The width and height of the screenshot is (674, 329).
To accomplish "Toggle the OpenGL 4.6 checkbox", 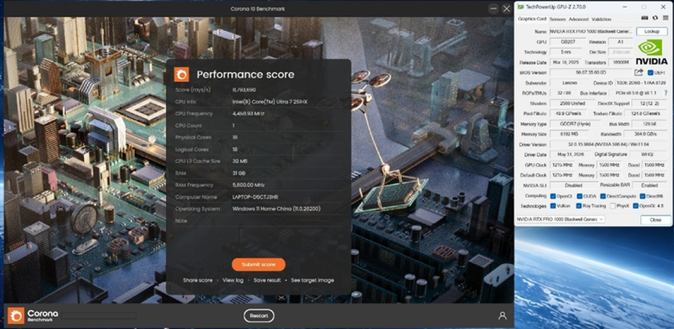I will click(x=635, y=206).
